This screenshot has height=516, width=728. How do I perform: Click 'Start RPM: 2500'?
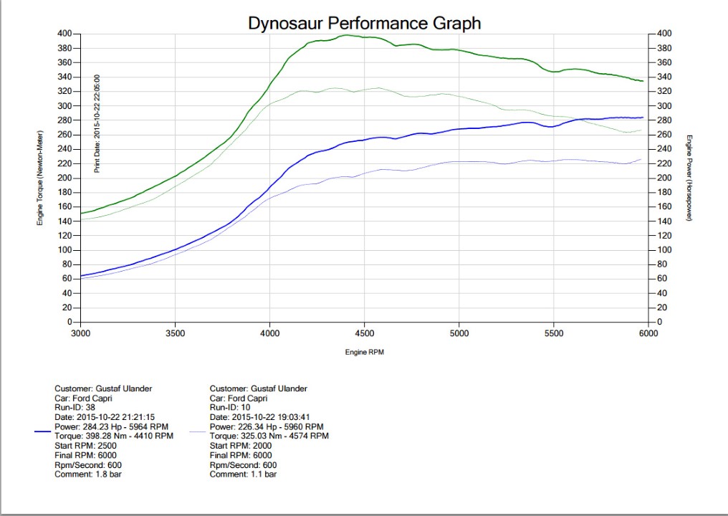click(x=85, y=445)
